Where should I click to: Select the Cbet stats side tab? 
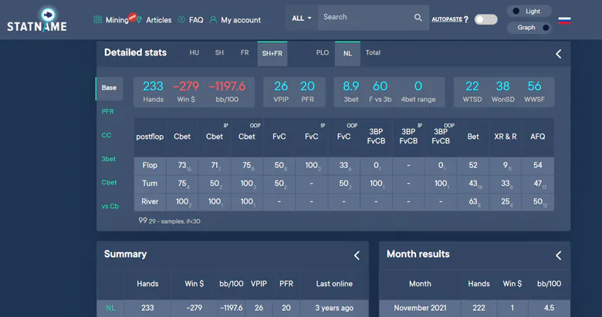109,183
